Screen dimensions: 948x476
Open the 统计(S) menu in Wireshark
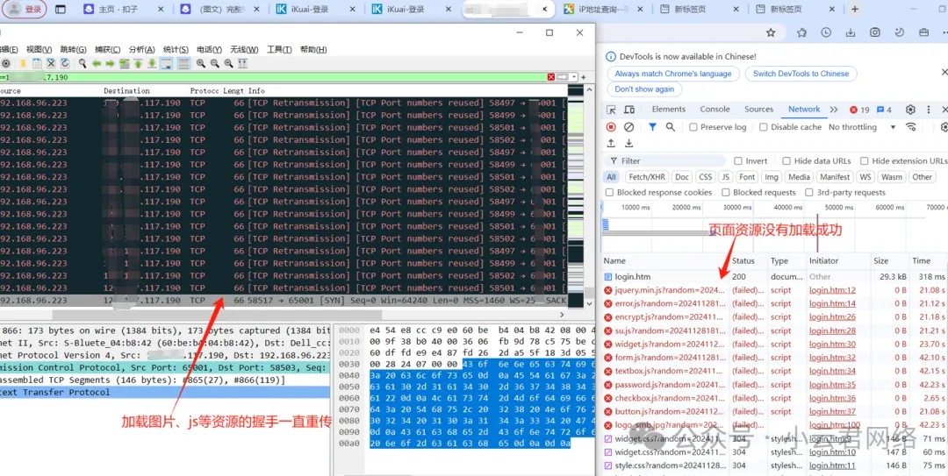click(x=176, y=50)
